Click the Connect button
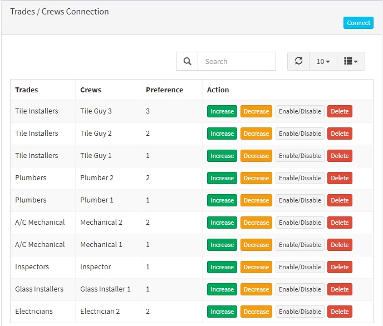The width and height of the screenshot is (383, 326). click(x=359, y=23)
